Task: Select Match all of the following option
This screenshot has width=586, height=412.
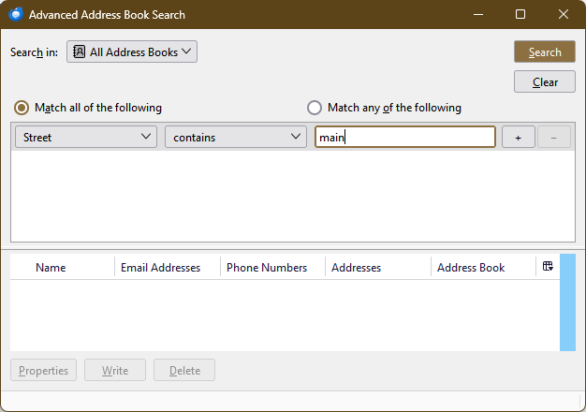Action: point(22,108)
